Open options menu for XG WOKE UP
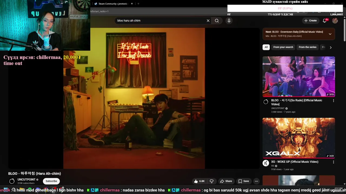The image size is (346, 194). (x=333, y=162)
